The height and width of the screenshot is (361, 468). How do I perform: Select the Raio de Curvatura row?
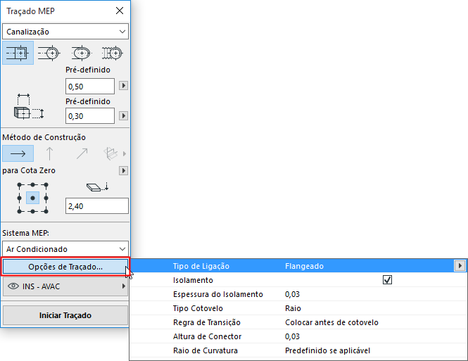(x=298, y=350)
